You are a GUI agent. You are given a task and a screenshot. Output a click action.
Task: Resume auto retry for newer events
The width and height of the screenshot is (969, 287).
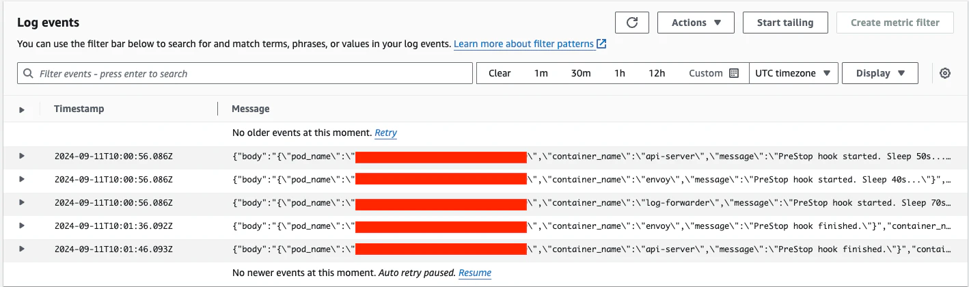tap(474, 273)
